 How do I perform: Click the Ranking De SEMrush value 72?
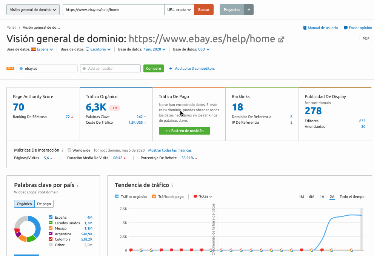pyautogui.click(x=68, y=117)
